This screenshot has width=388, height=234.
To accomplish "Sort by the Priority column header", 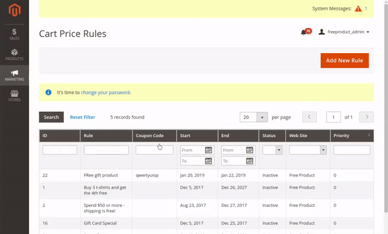I will click(352, 136).
